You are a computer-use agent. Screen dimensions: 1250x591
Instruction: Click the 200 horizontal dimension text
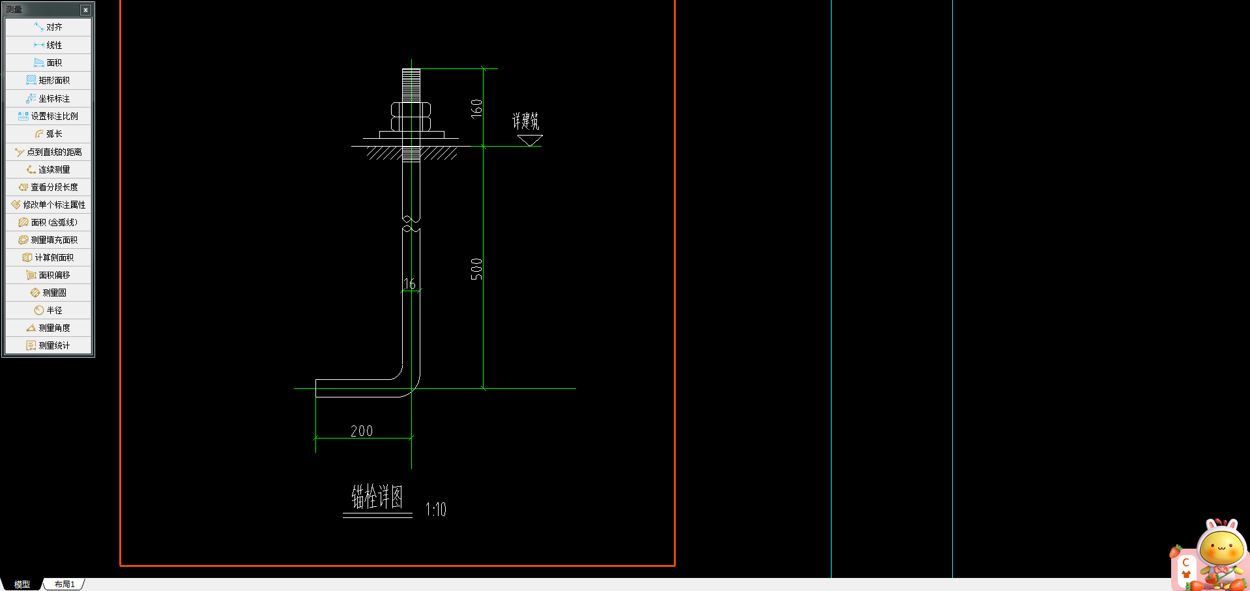click(x=362, y=431)
